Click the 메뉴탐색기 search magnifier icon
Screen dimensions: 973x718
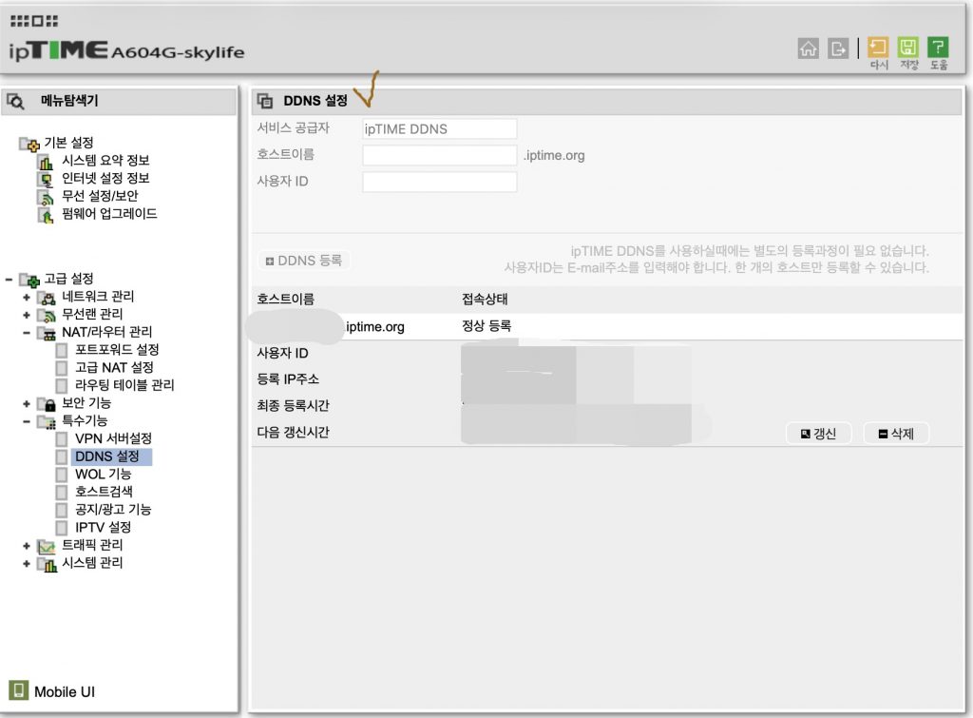pyautogui.click(x=16, y=101)
